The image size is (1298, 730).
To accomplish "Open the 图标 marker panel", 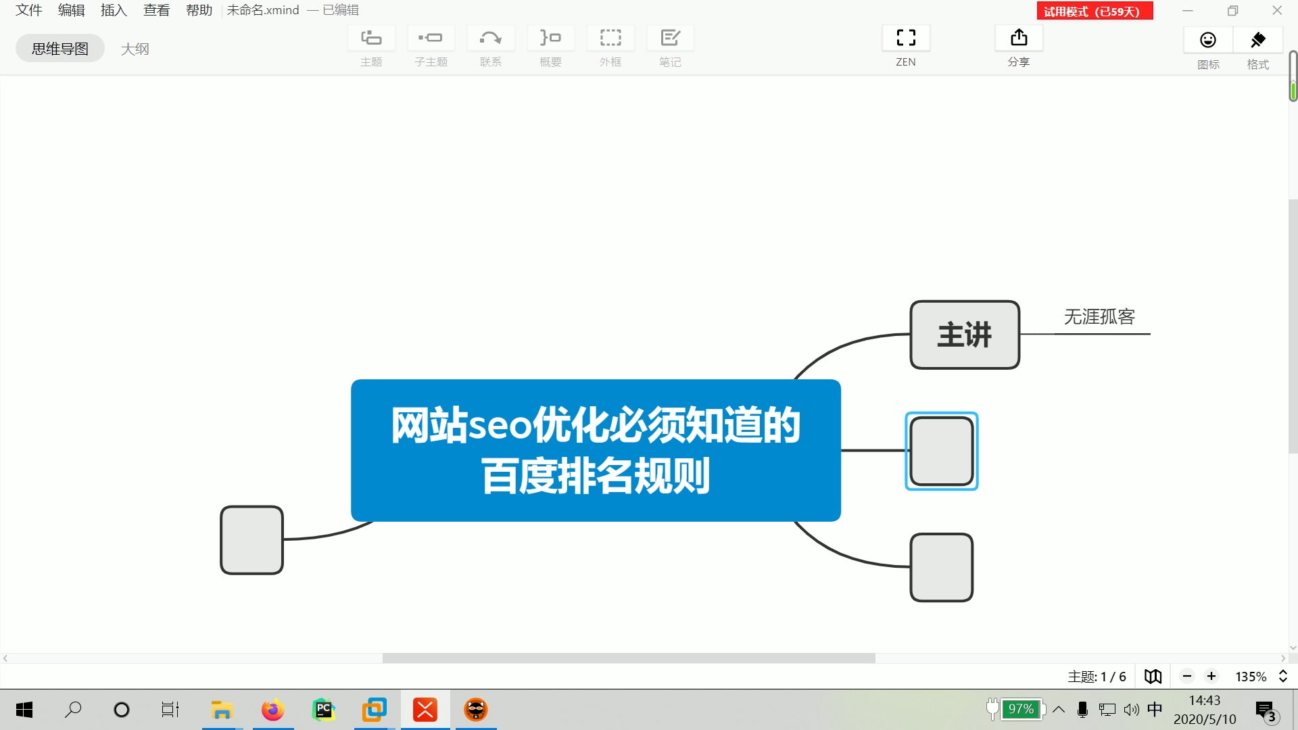I will [1208, 41].
